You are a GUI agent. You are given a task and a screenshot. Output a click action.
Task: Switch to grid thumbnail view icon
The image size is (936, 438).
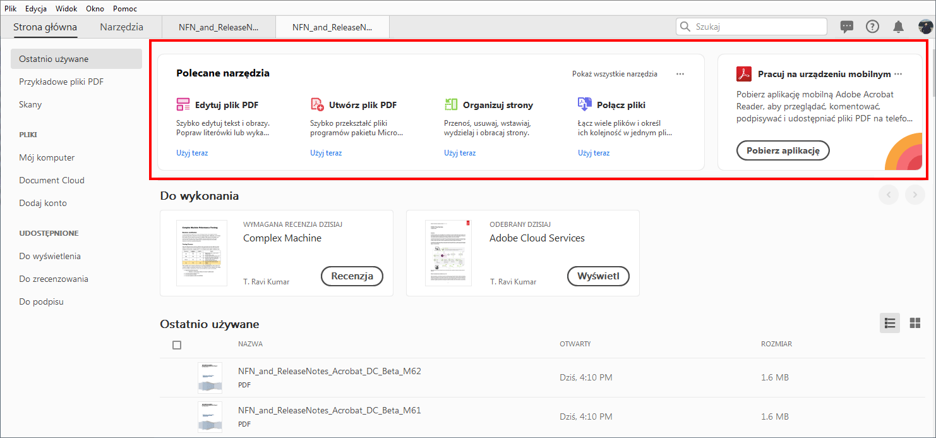915,323
